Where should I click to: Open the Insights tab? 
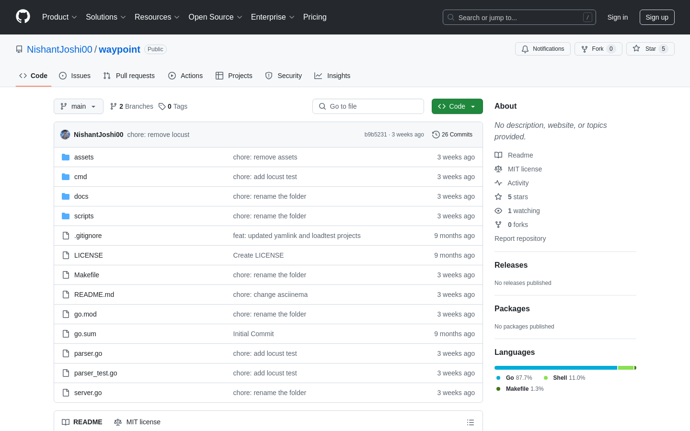click(x=333, y=76)
